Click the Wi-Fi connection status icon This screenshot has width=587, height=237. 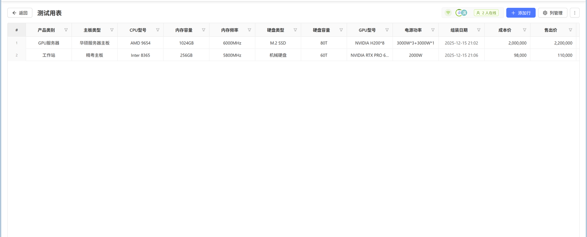coord(448,13)
